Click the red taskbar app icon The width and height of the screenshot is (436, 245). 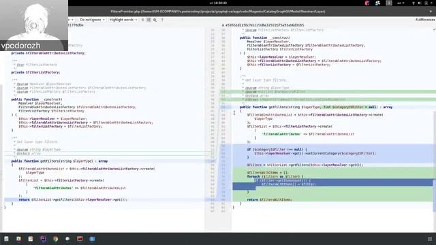80,239
